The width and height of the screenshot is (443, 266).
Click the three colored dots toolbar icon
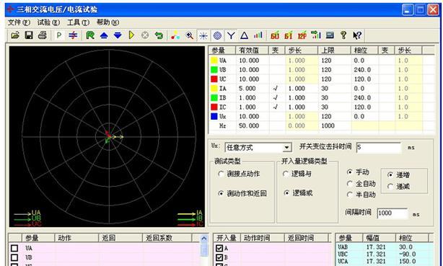click(x=175, y=35)
